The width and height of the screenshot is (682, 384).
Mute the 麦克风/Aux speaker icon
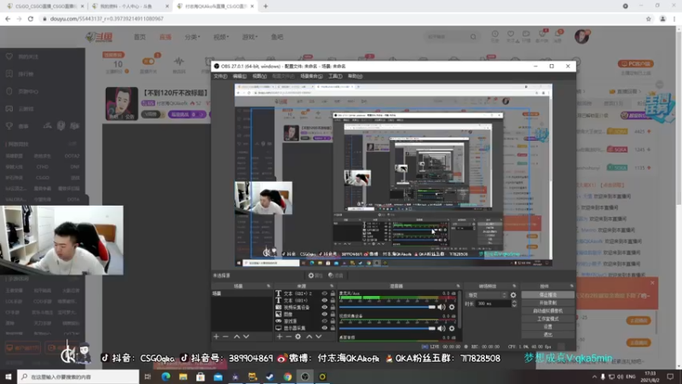442,307
